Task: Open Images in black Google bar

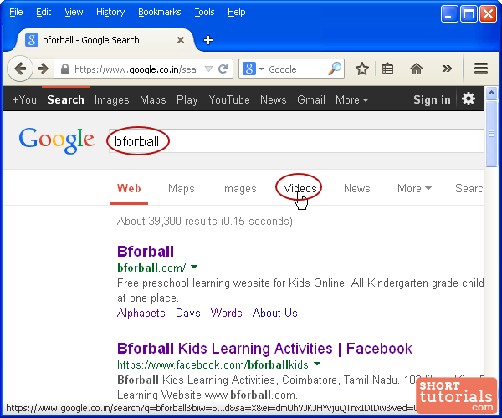Action: click(112, 99)
